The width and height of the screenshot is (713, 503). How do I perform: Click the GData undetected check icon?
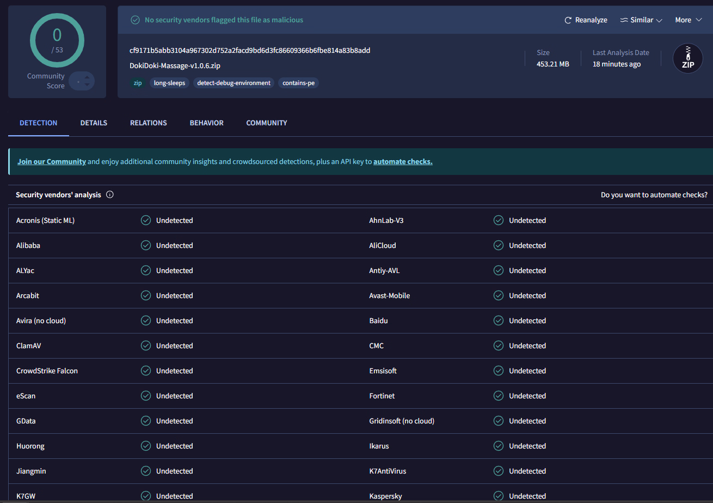146,421
